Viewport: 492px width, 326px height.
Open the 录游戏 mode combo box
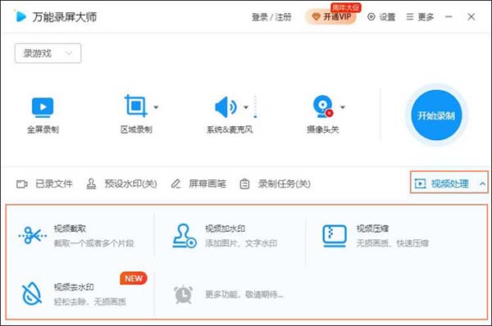48,53
